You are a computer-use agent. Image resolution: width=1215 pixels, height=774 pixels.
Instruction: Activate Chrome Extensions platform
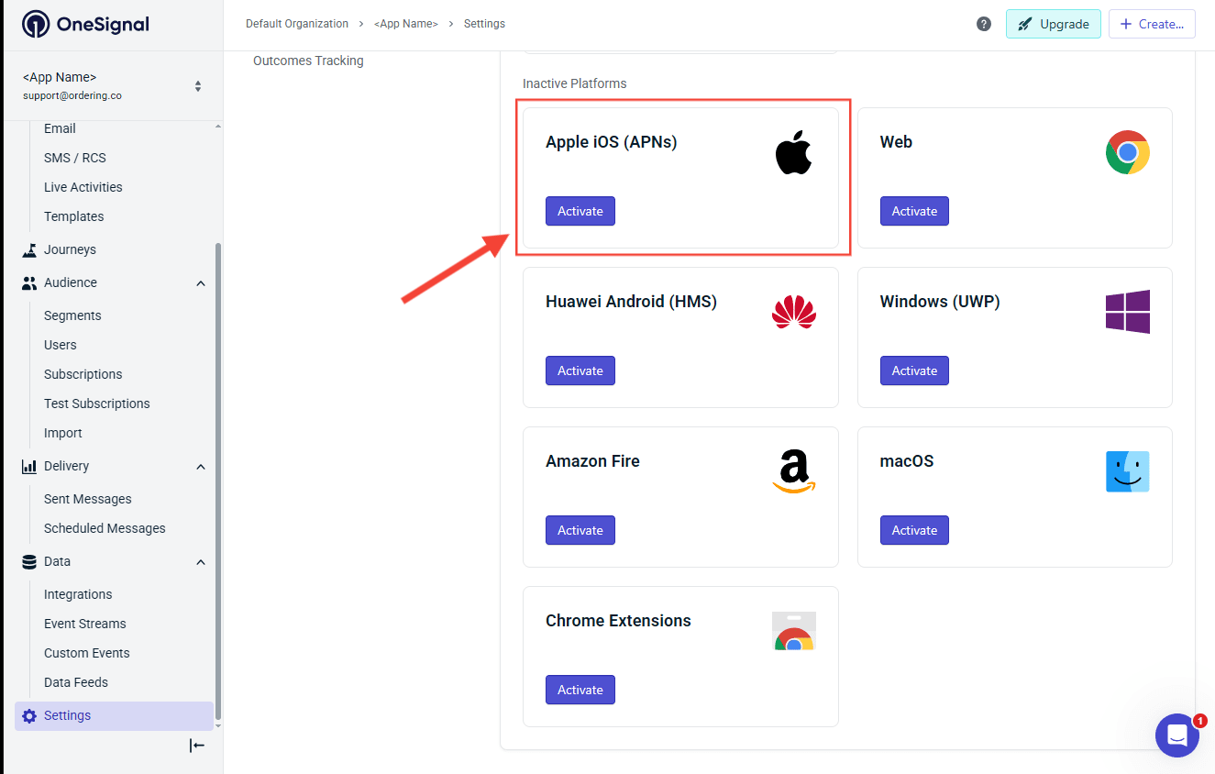(580, 690)
